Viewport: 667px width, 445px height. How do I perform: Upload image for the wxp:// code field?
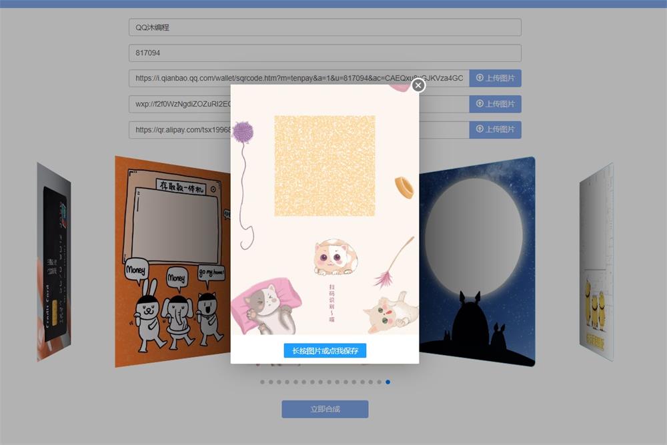495,104
